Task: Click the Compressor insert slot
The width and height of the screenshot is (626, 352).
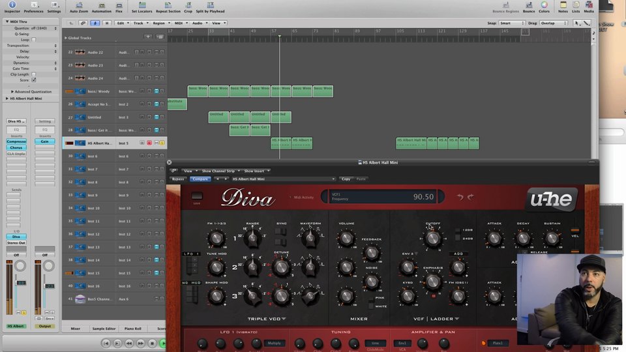Action: click(x=16, y=141)
